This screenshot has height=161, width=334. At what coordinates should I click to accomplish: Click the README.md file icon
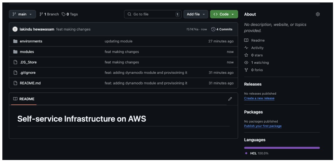15,83
